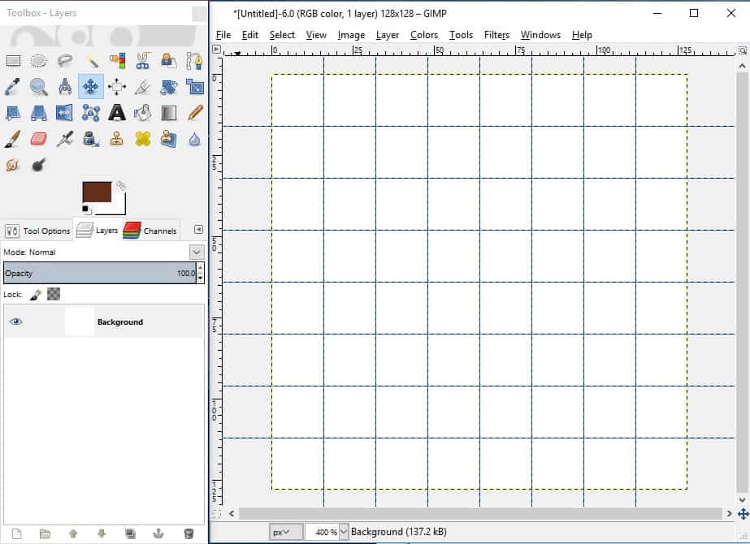Select the Heal tool
Image resolution: width=750 pixels, height=544 pixels.
[x=143, y=139]
